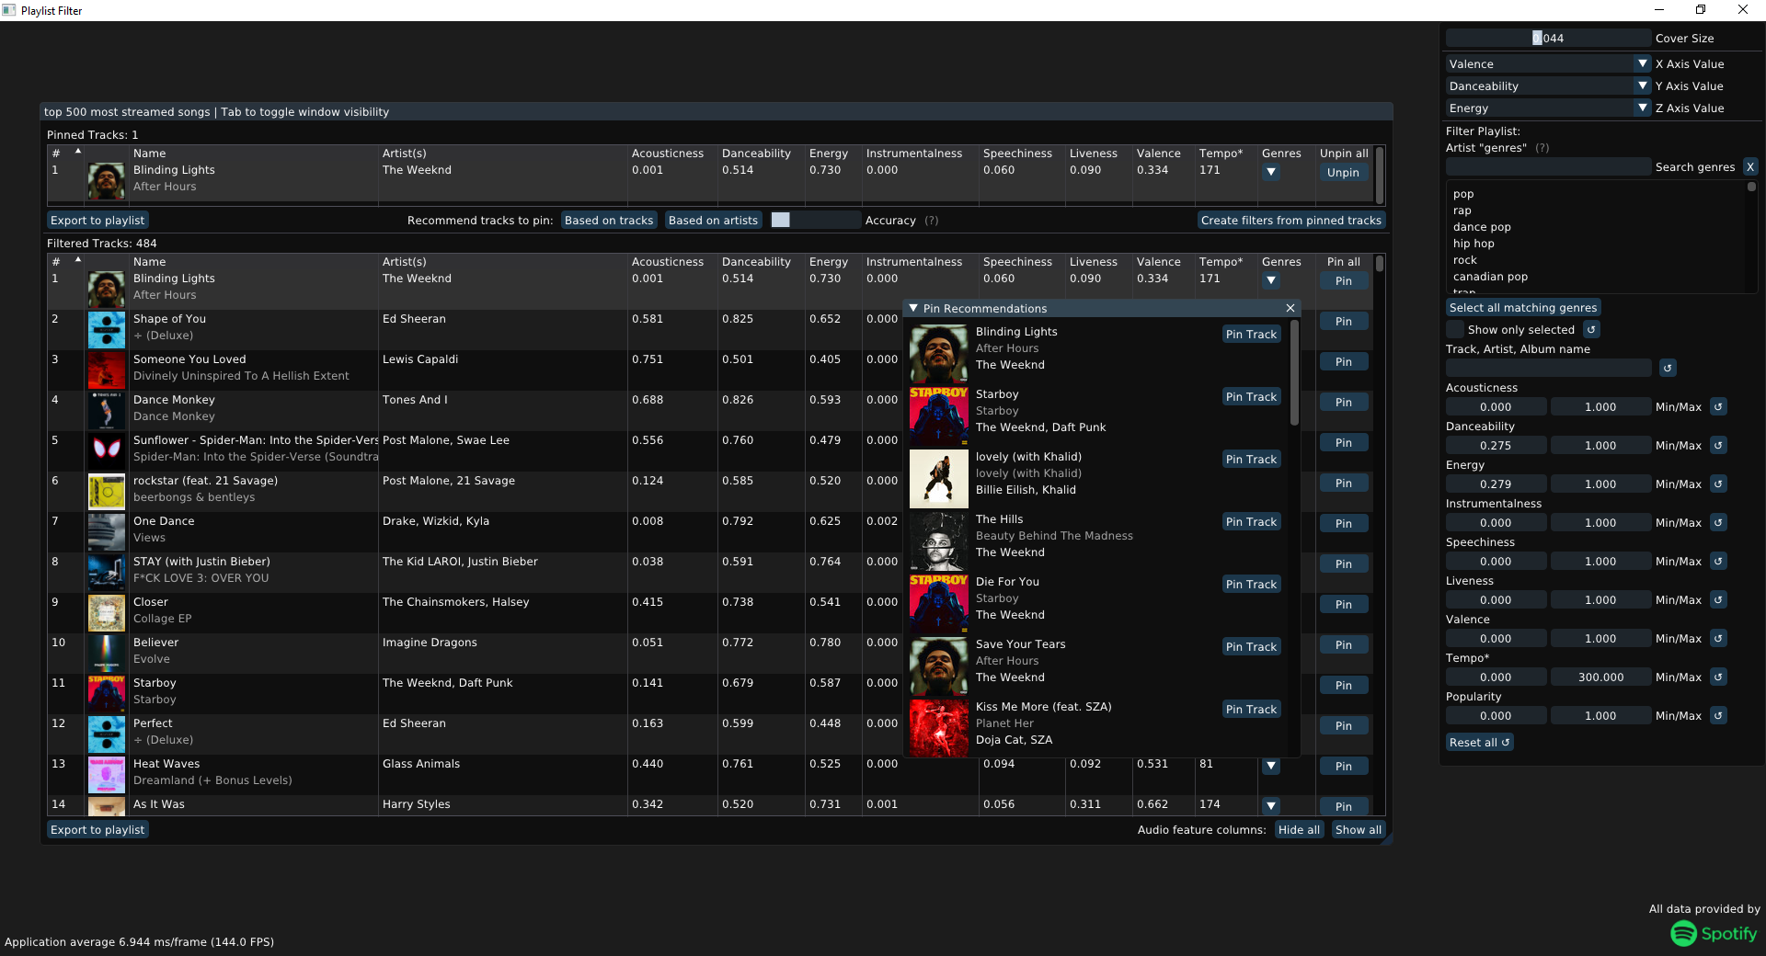This screenshot has height=956, width=1766.
Task: Adjust the Accuracy slider
Action: (815, 220)
